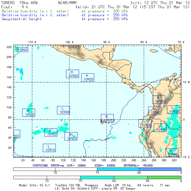Click the H 10950 high marker
The height and width of the screenshot is (191, 191).
[x=172, y=153]
